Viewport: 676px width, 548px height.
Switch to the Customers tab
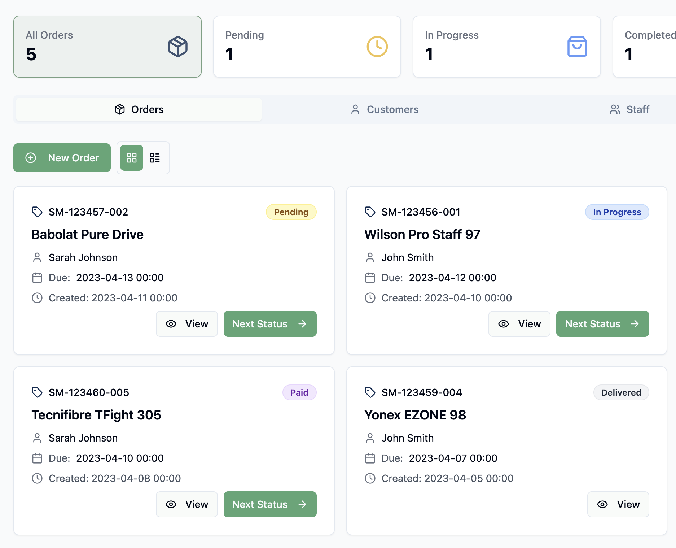click(385, 109)
